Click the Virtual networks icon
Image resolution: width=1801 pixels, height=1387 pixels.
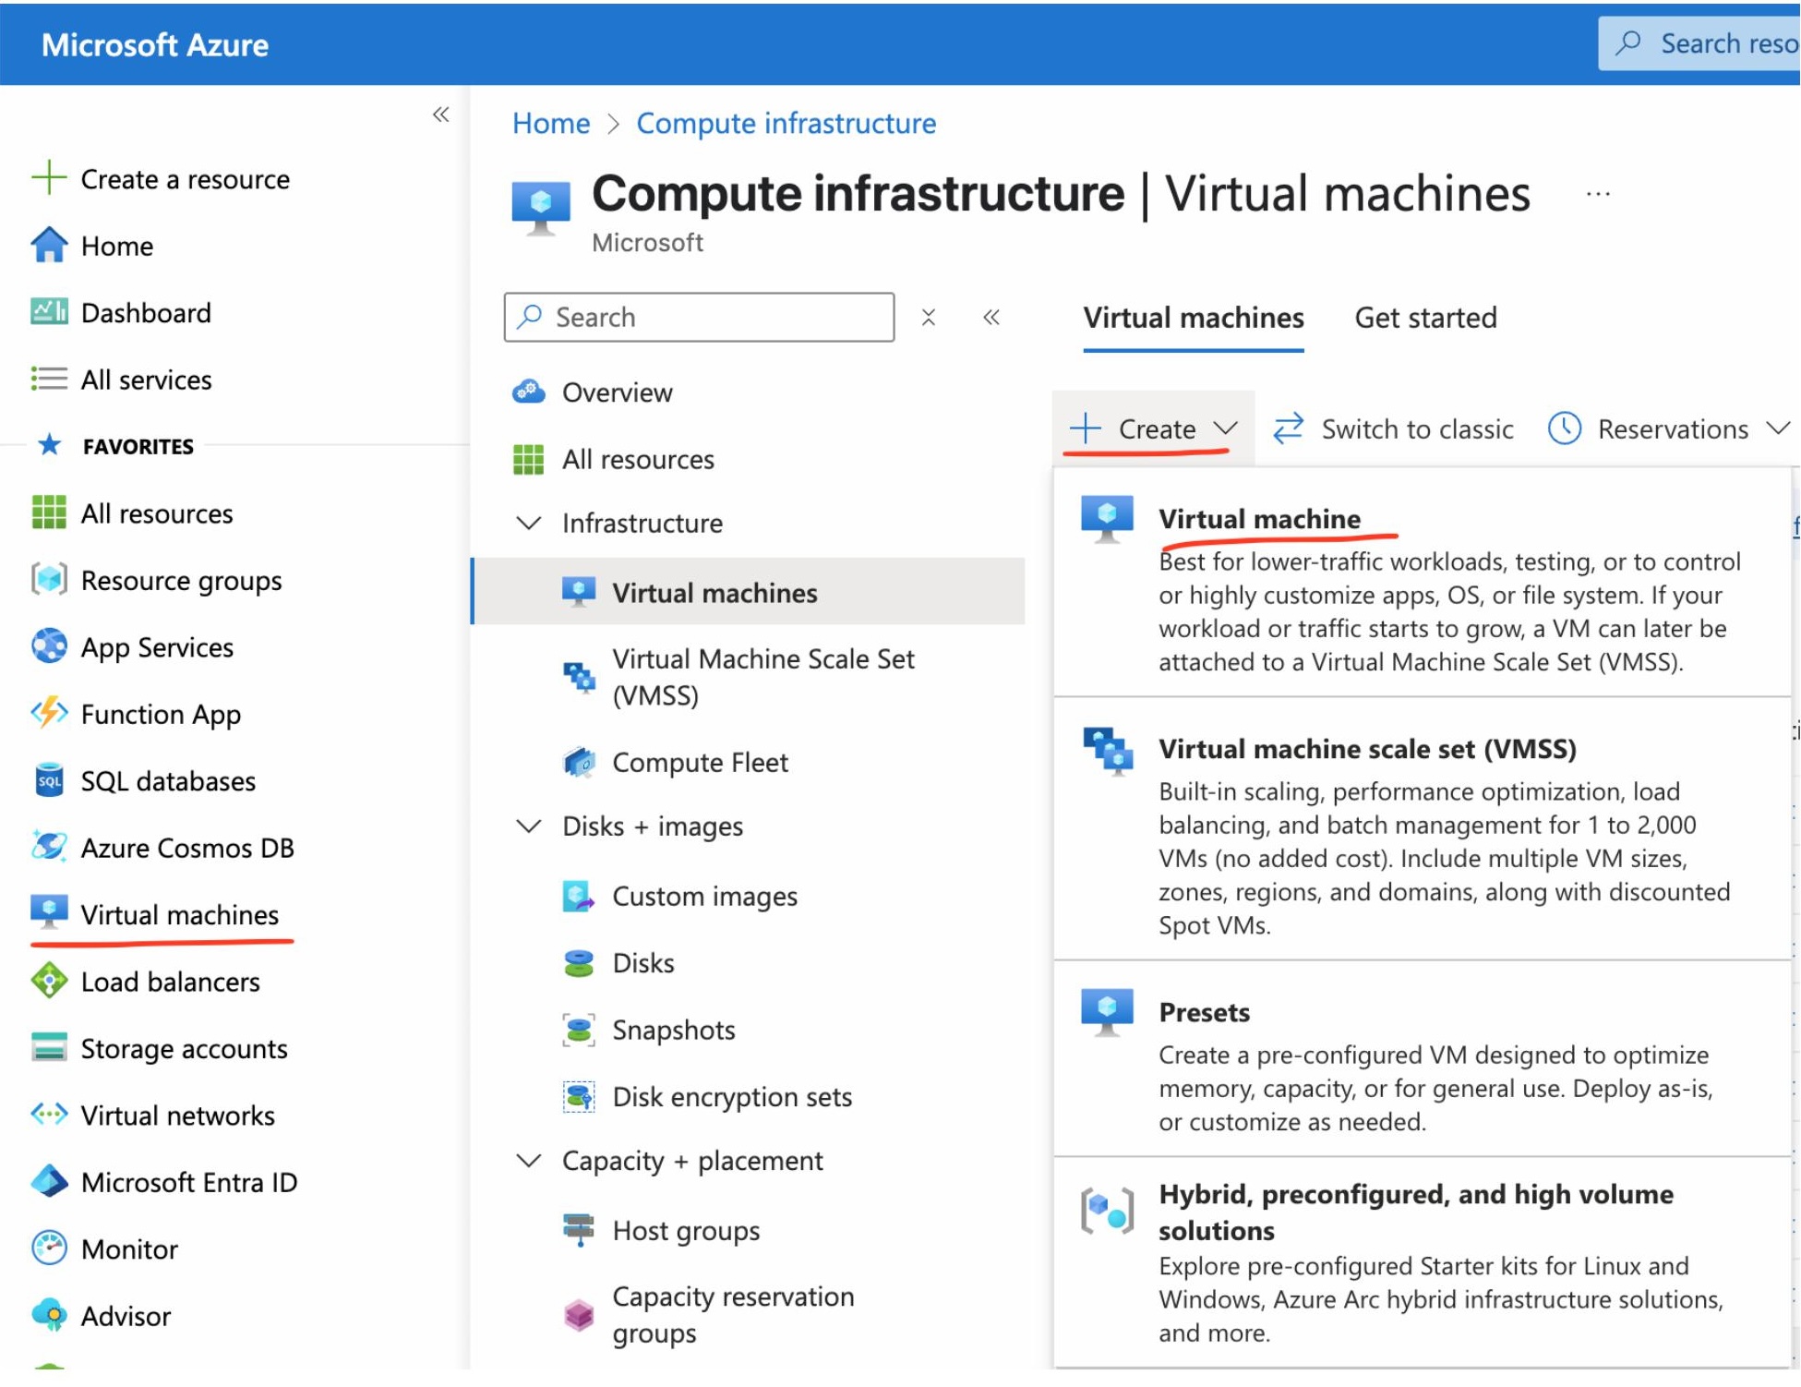(x=49, y=1115)
